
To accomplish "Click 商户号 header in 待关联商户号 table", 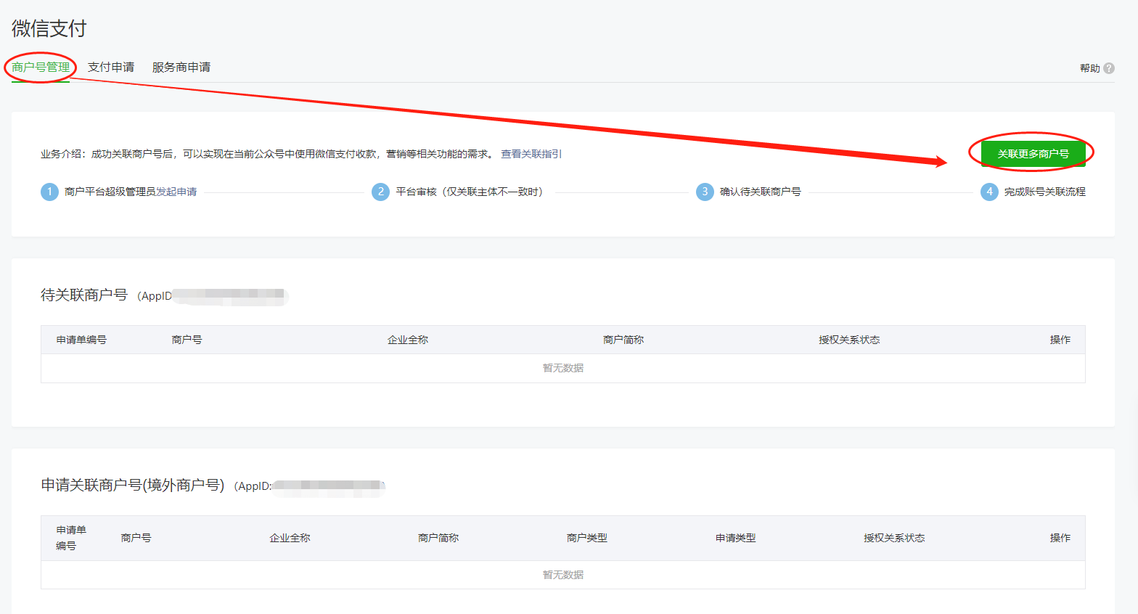I will pos(187,340).
